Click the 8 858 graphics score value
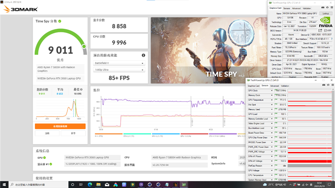335x188 pixels. 119,26
